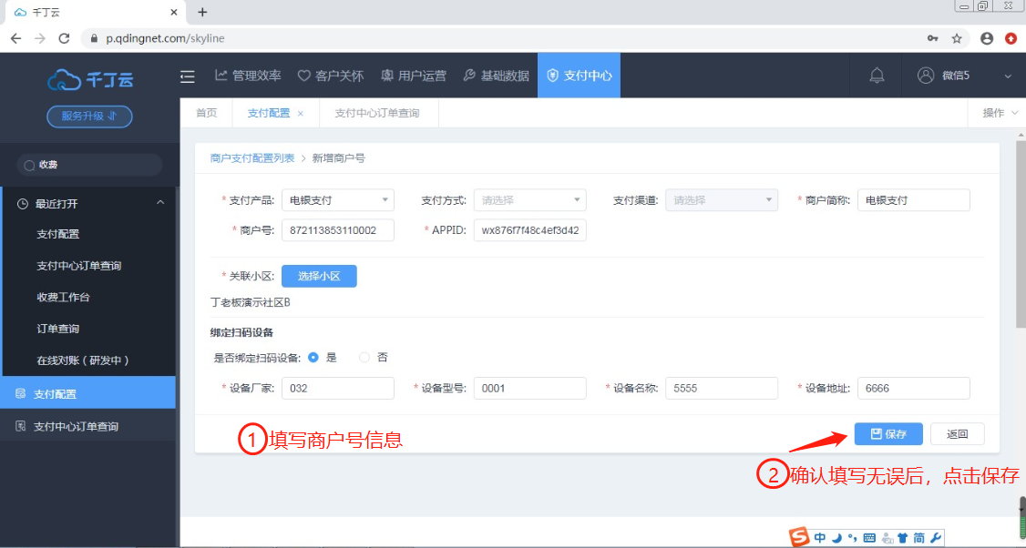1026x548 pixels.
Task: Open 订单查询 in sidebar
Action: coord(57,329)
